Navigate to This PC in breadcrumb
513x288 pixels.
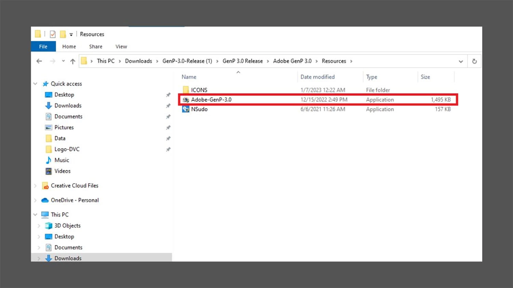point(106,61)
